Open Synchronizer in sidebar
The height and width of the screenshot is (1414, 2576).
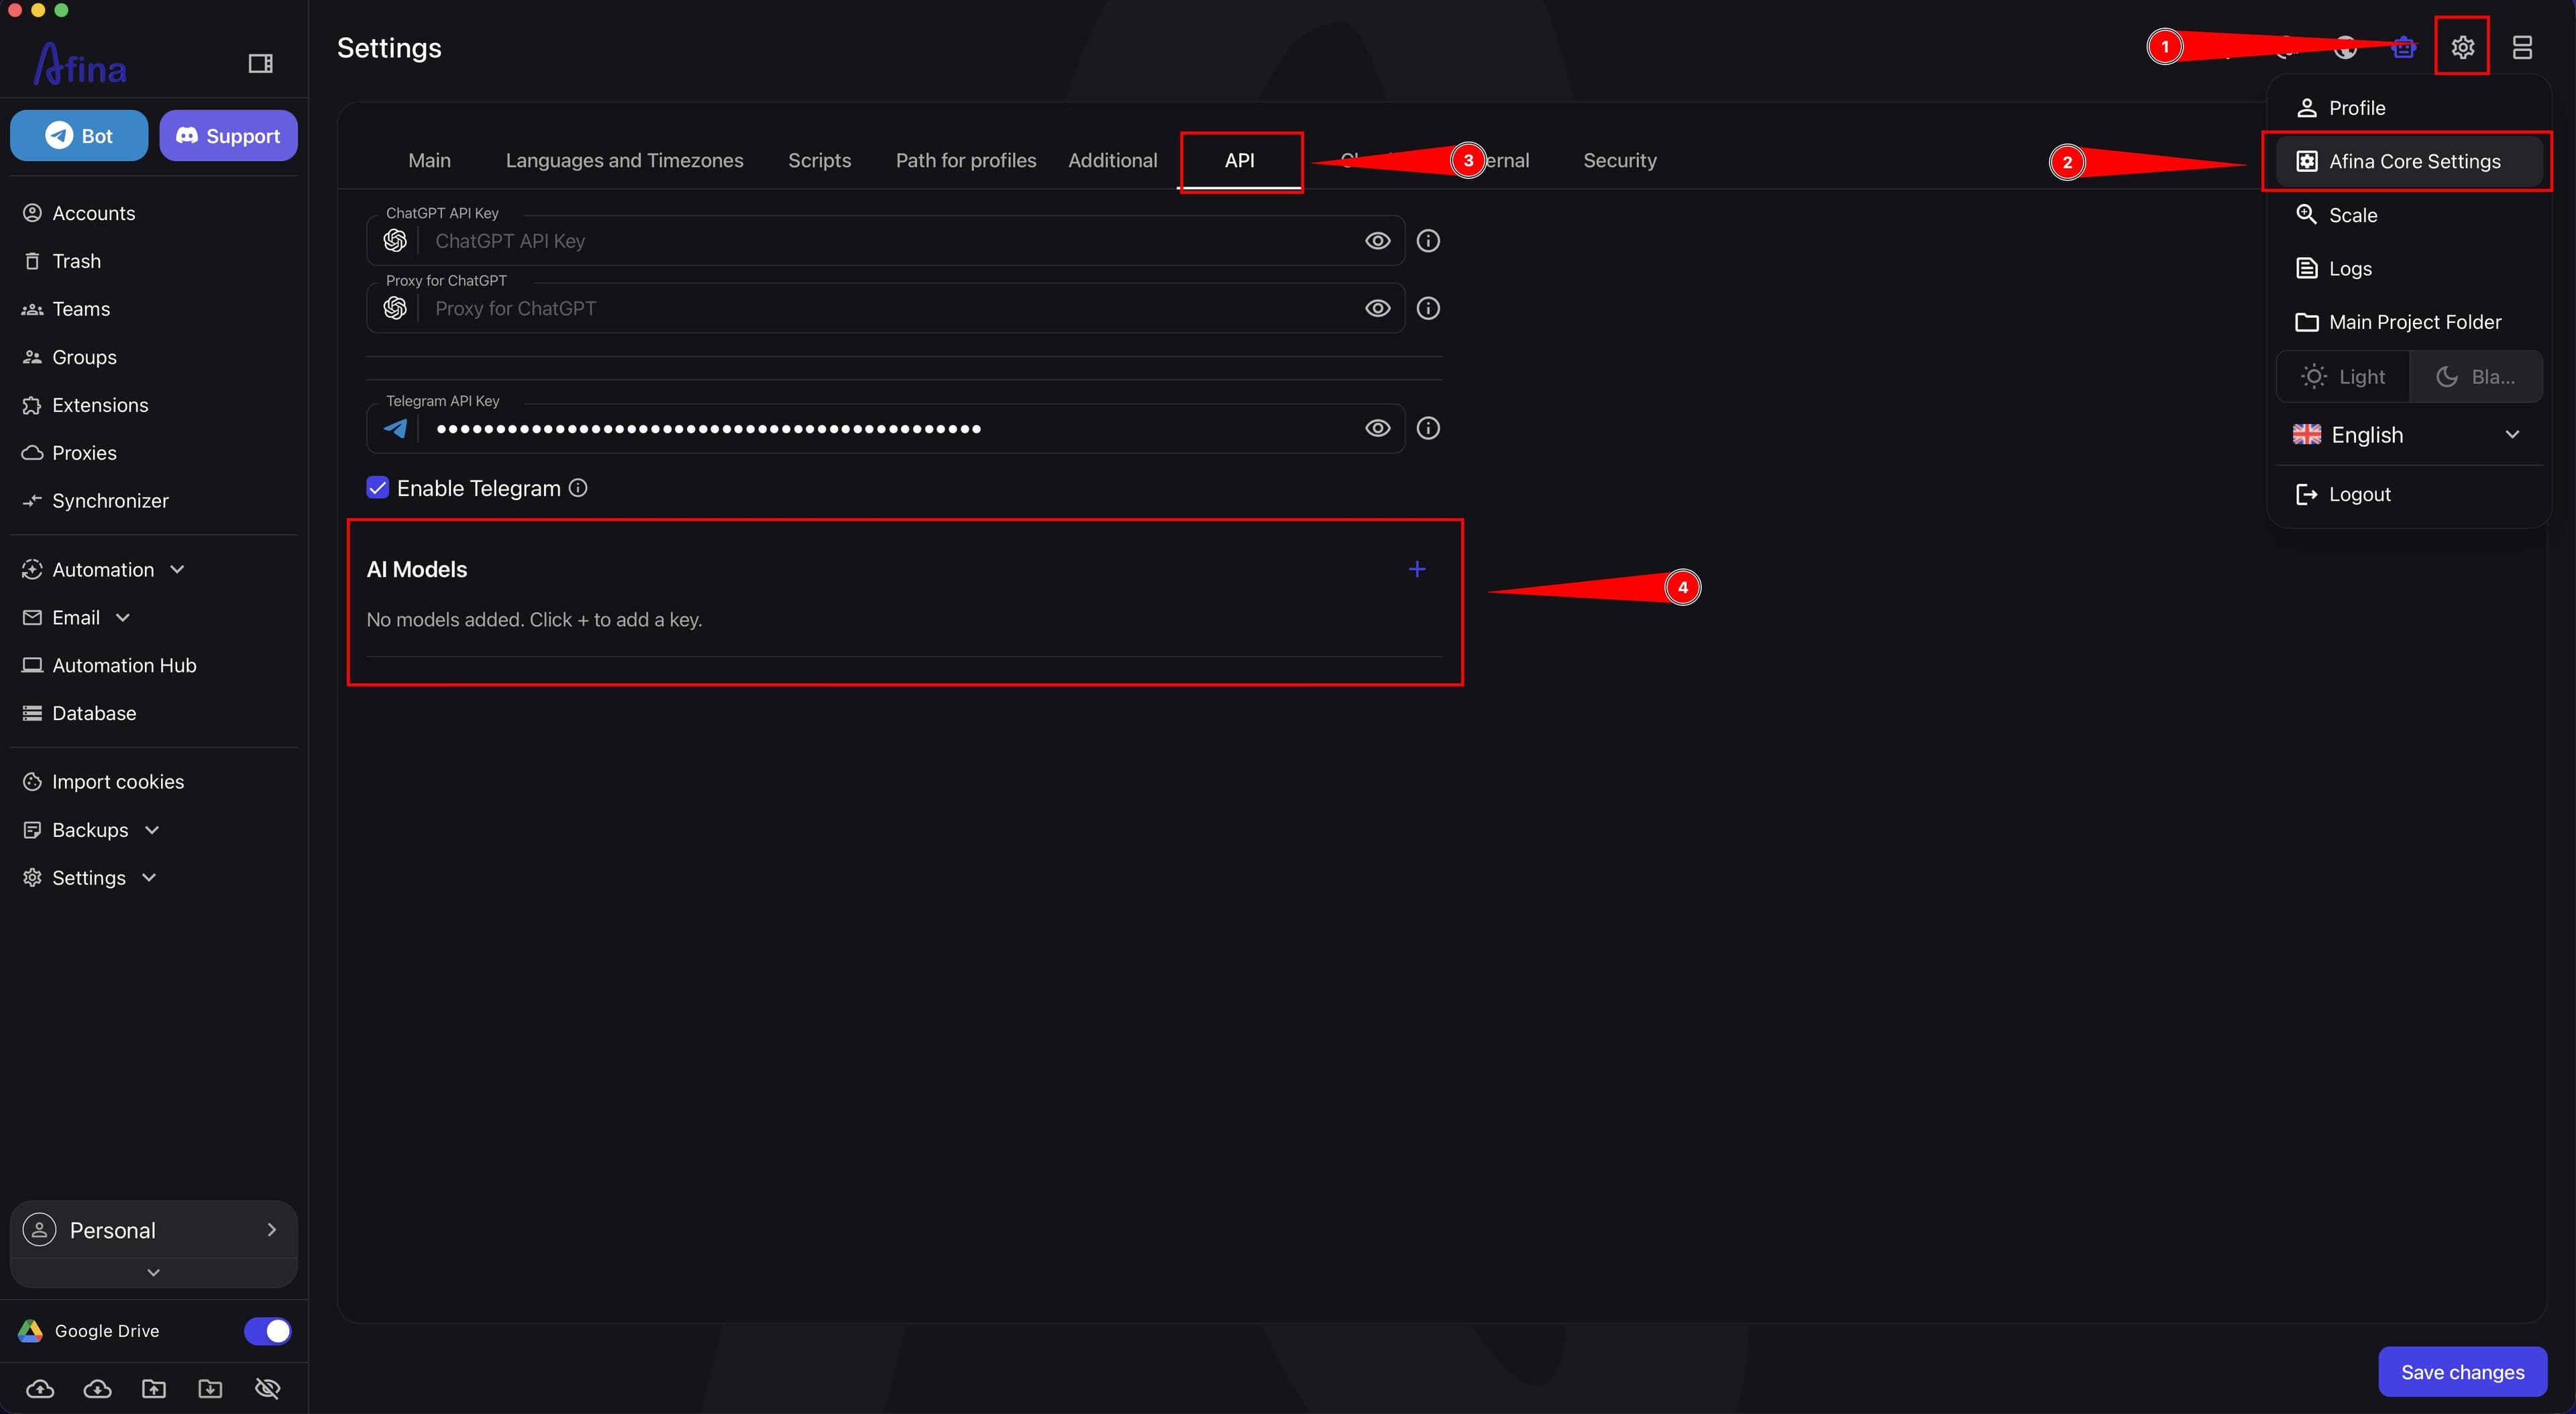[x=154, y=501]
